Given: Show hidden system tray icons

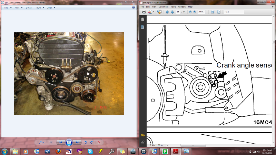Looking at the screenshot, I should 246,152.
